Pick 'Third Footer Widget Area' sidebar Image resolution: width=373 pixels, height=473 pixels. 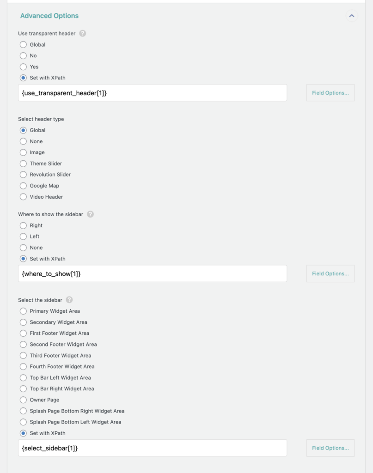[x=23, y=355]
